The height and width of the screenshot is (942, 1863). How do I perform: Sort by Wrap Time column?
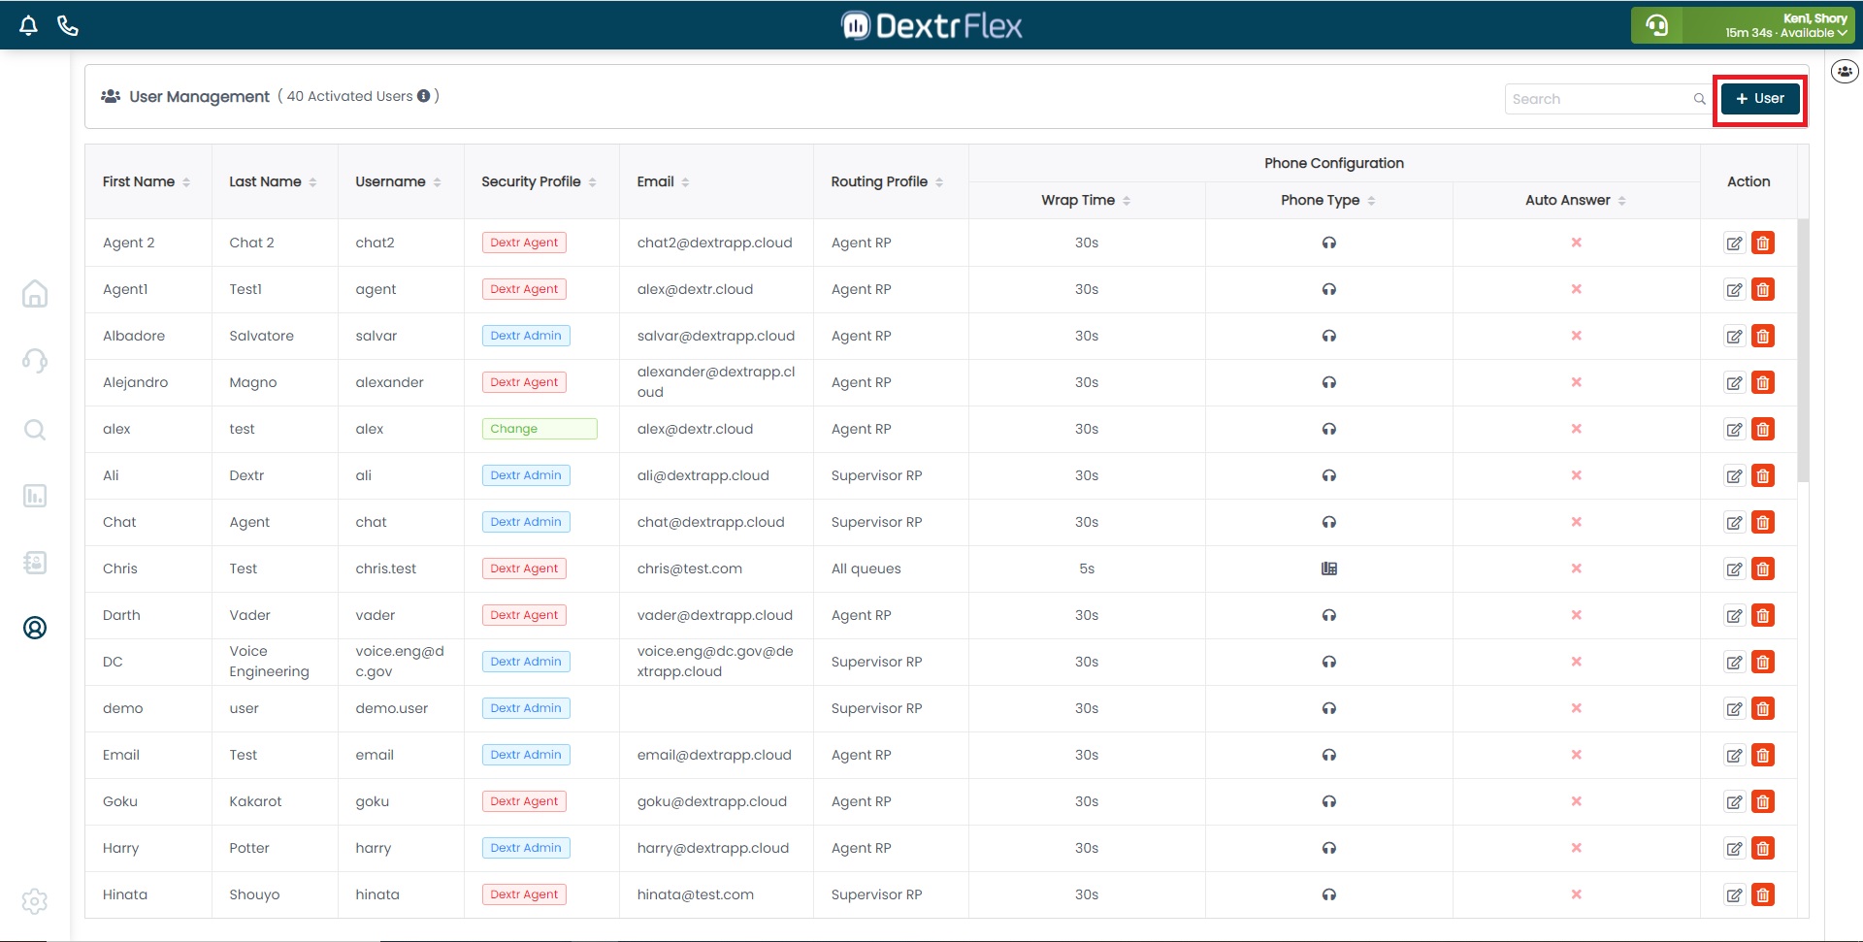click(x=1127, y=201)
